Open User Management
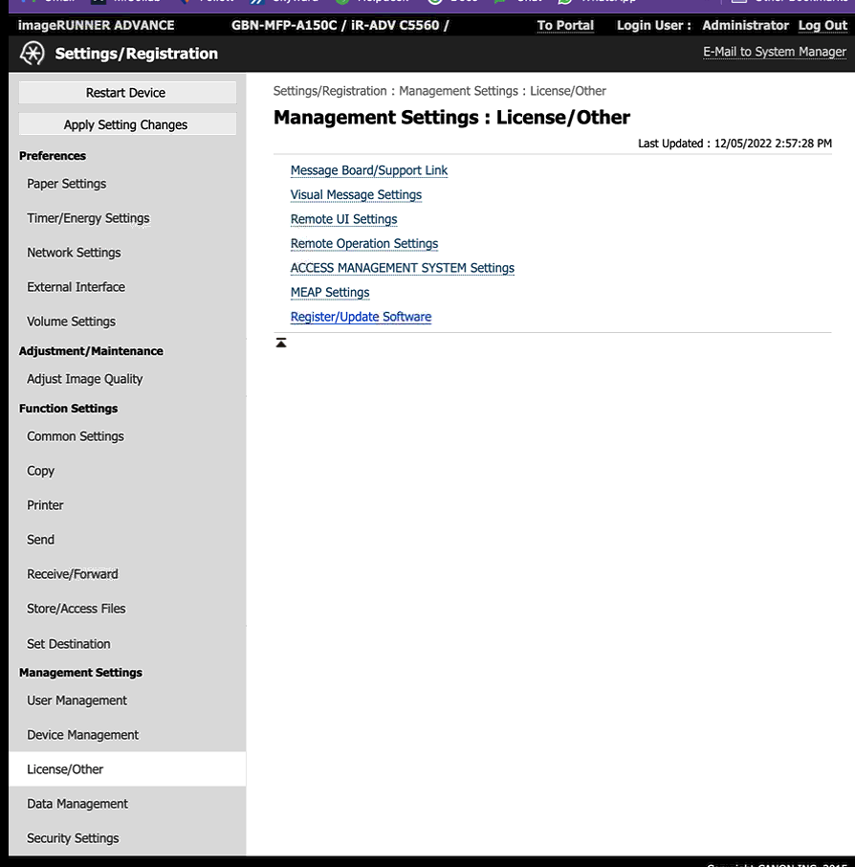The width and height of the screenshot is (855, 867). [77, 700]
